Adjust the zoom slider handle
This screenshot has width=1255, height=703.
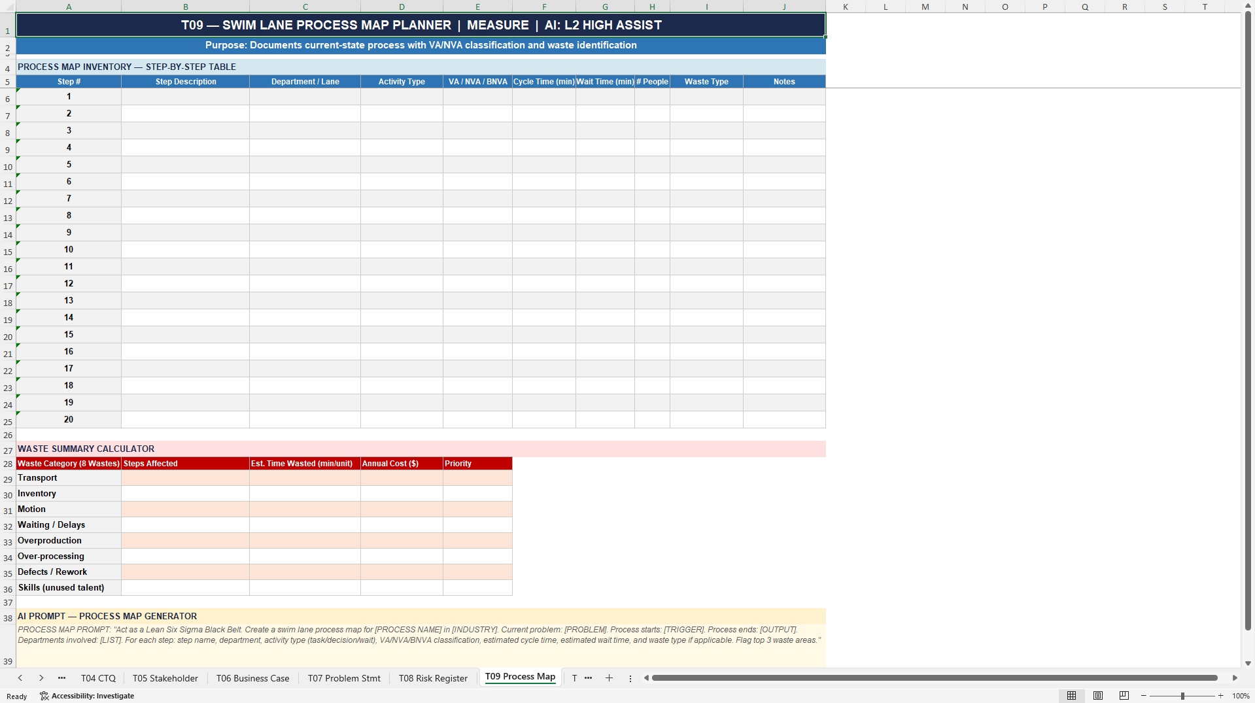click(x=1182, y=696)
